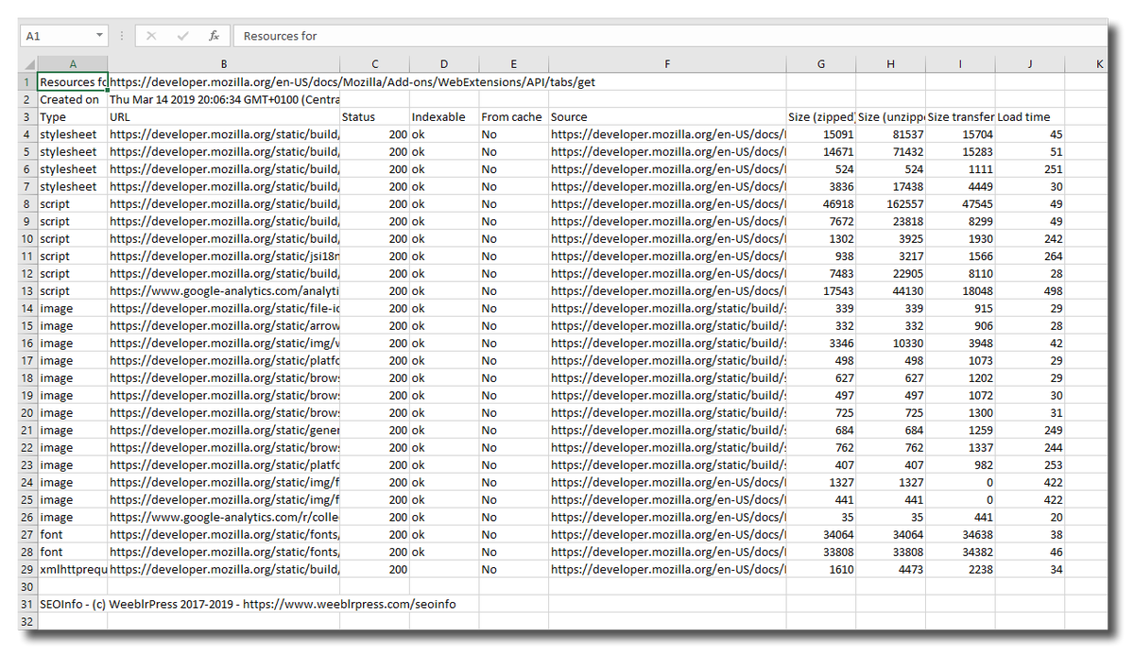Click first font type cell in row 27
1134x656 pixels.
point(73,534)
